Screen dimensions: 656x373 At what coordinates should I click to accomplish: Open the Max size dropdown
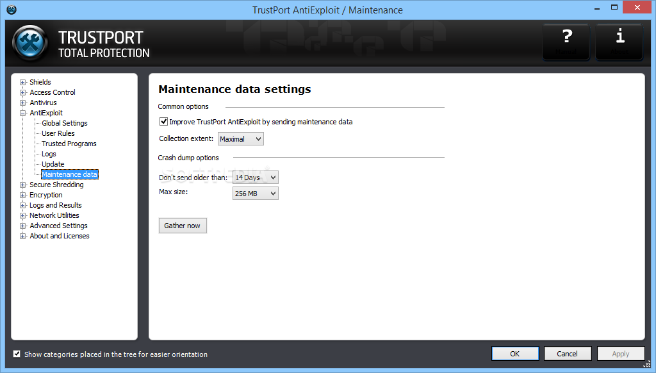[x=255, y=194]
